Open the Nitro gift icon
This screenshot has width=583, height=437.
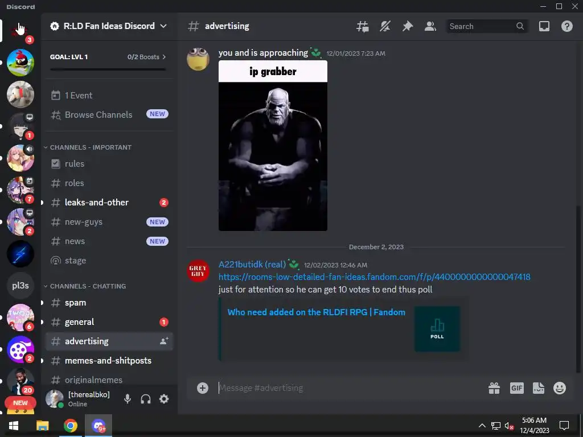494,388
